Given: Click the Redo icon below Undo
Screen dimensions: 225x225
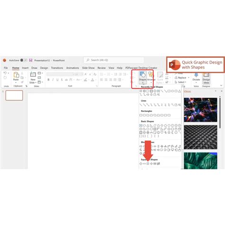Looking at the screenshot, I should (5, 77).
